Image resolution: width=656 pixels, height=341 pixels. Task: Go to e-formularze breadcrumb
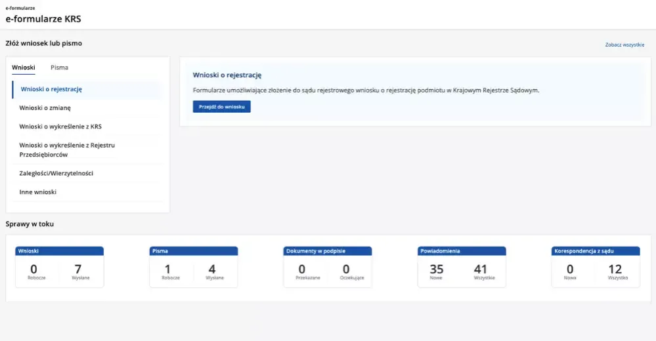pos(20,8)
